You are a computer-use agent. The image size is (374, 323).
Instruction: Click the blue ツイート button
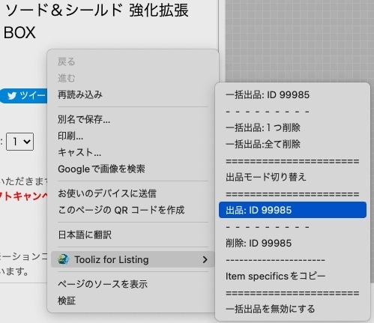click(23, 96)
